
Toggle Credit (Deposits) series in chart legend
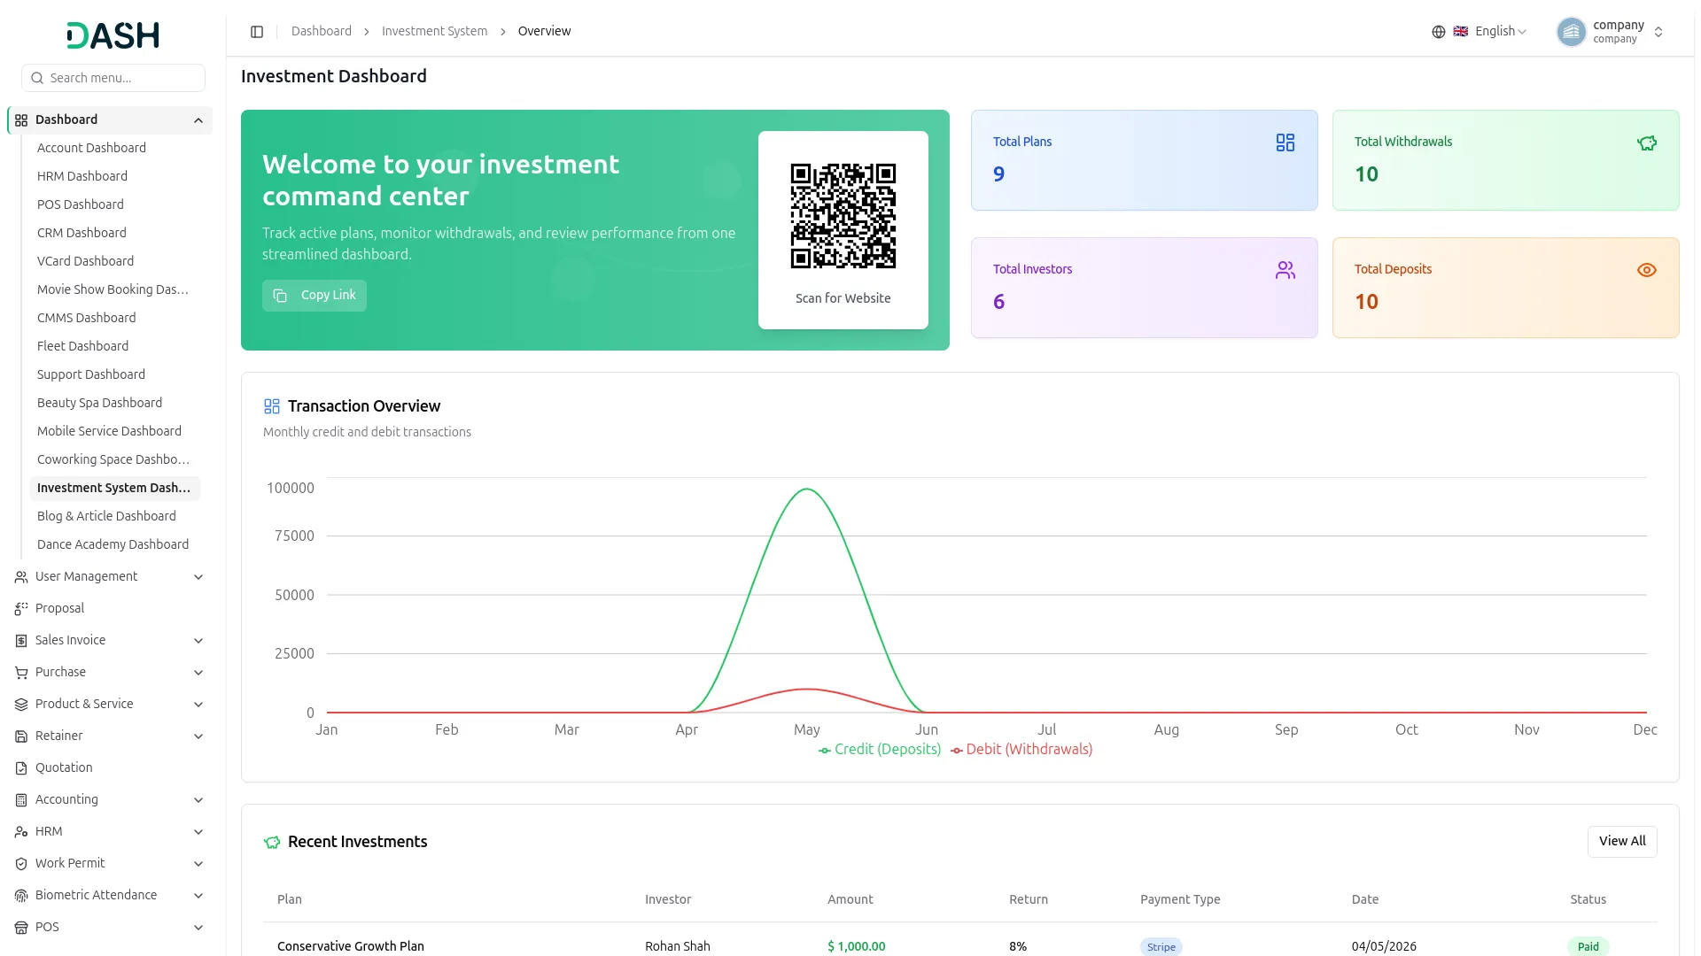(880, 750)
